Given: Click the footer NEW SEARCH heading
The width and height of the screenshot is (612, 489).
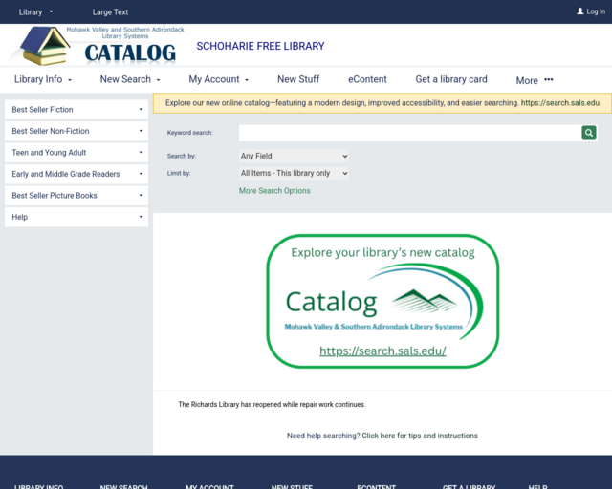Looking at the screenshot, I should pos(123,486).
